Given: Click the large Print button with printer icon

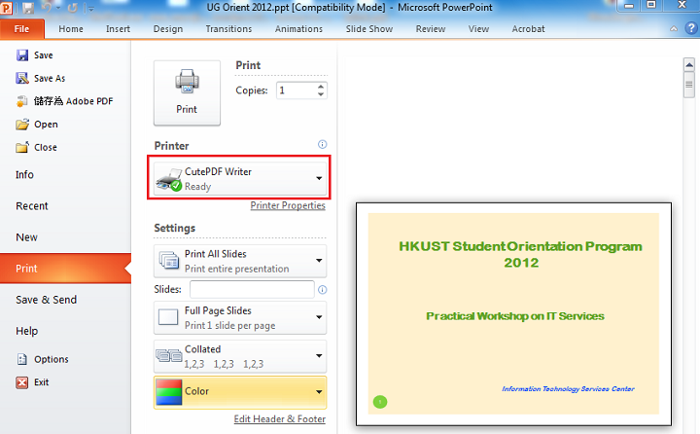Looking at the screenshot, I should tap(187, 91).
